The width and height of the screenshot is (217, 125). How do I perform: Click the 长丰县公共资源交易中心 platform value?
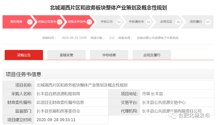coord(164,103)
